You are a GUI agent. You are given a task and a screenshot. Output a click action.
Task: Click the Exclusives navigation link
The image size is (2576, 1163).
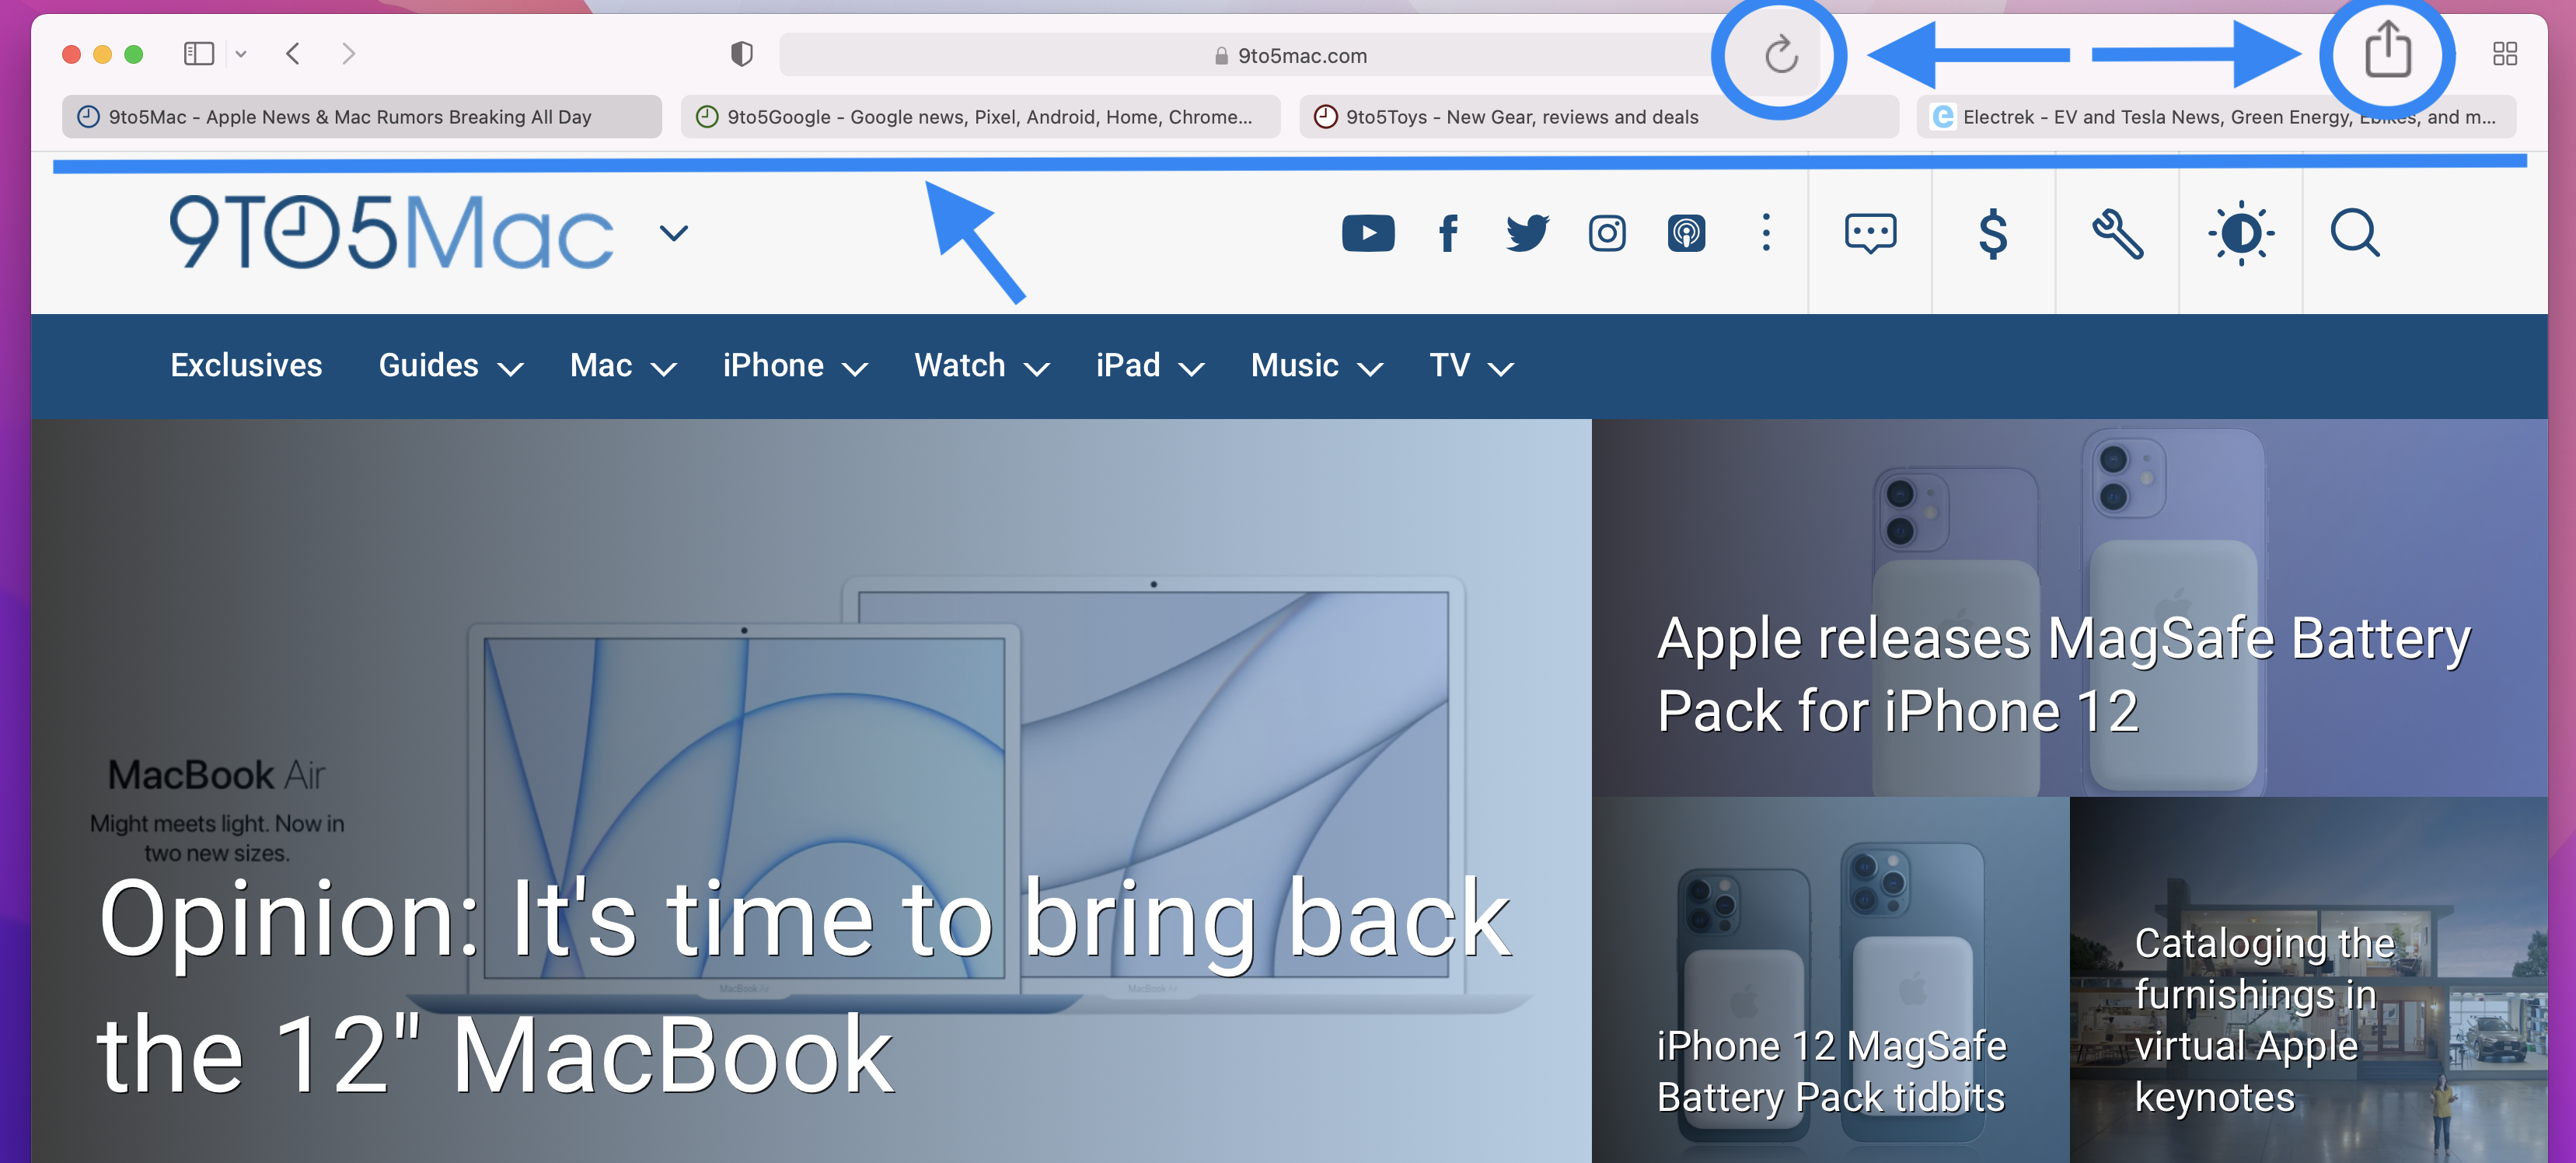[245, 365]
